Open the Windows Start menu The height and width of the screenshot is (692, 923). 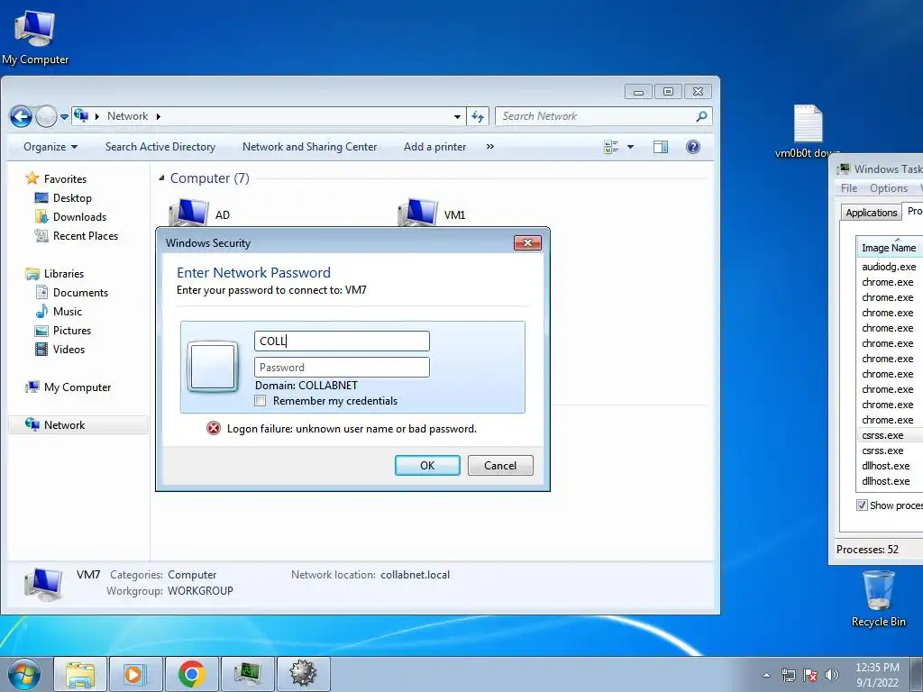pos(23,674)
